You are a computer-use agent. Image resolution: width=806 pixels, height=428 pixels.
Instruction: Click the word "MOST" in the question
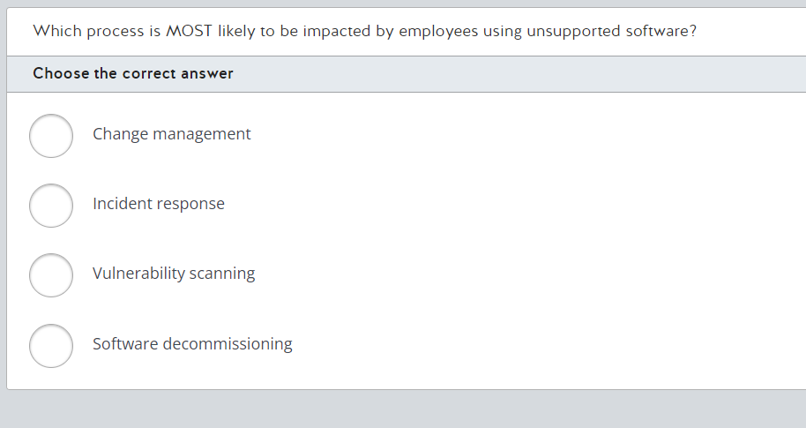189,31
